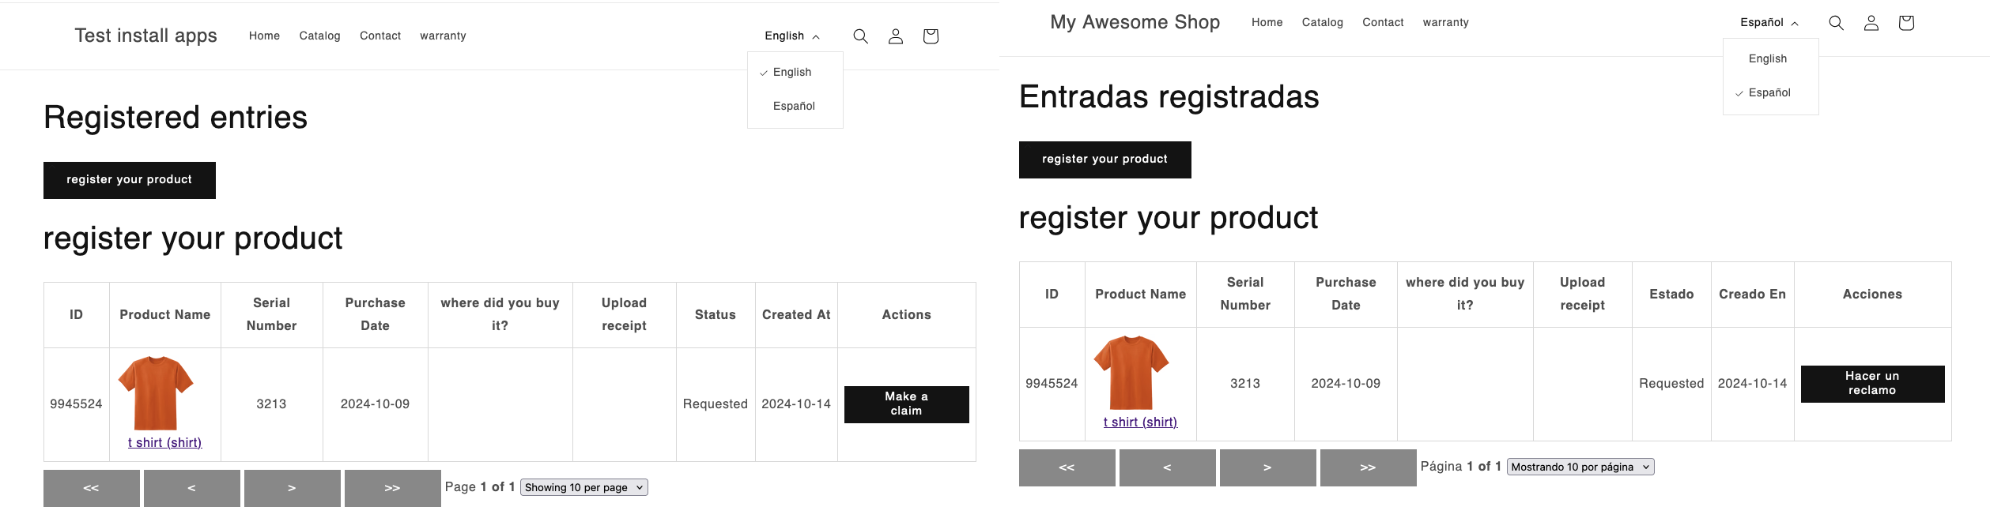Screen dimensions: 1990x518
Task: Click search icon in Test install apps header
Action: (x=860, y=36)
